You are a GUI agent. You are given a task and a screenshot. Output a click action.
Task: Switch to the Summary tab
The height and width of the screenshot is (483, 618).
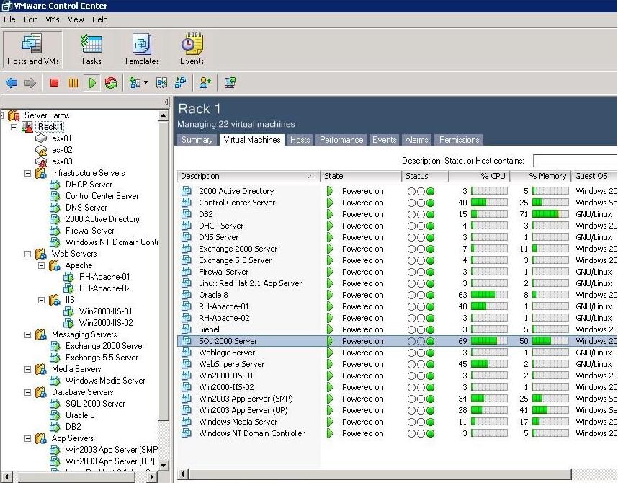tap(197, 140)
